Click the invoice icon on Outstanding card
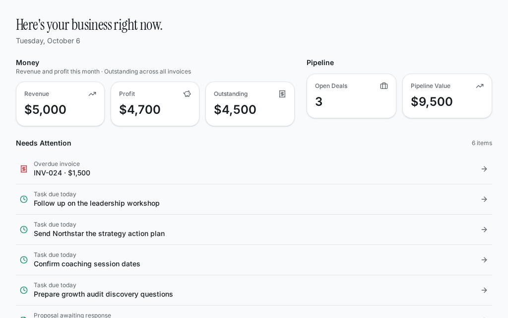Viewport: 508px width, 318px height. tap(282, 94)
